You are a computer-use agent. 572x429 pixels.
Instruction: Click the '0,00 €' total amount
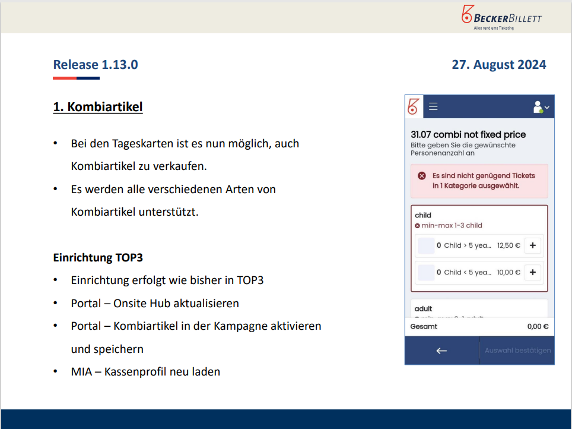coord(538,326)
